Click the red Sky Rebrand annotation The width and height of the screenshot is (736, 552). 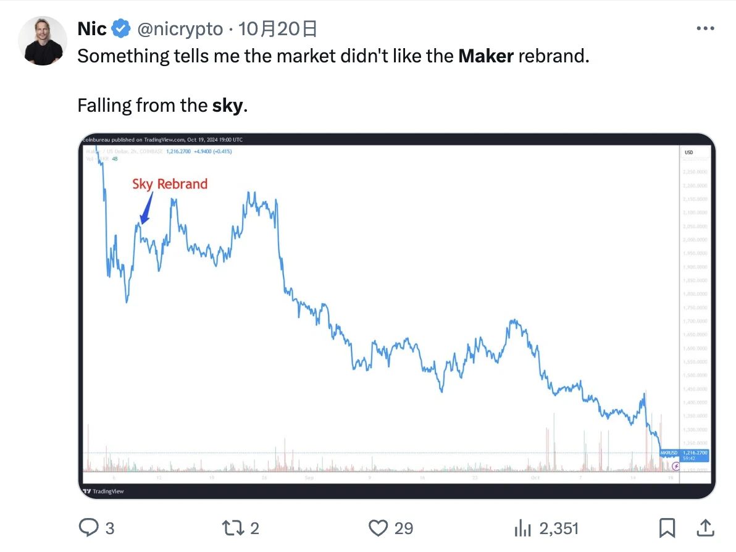click(170, 183)
